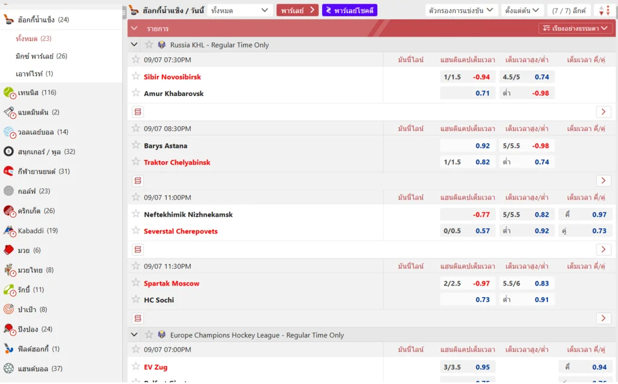
Task: Select Mix Parlay (26) in sidebar
Action: click(x=41, y=56)
